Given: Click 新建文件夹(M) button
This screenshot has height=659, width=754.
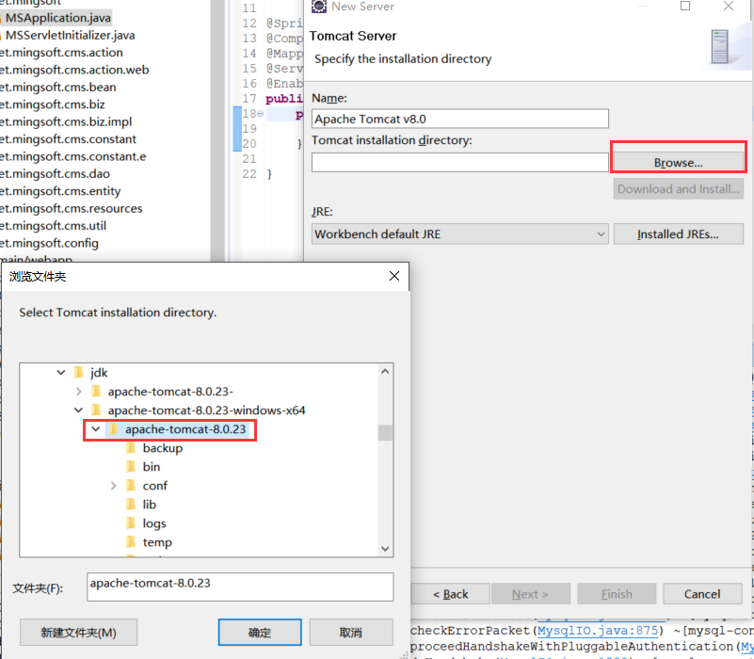Looking at the screenshot, I should point(78,633).
